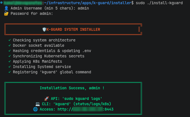
Task: Click the 'sudo kguard logs' command text
Action: pyautogui.click(x=82, y=99)
